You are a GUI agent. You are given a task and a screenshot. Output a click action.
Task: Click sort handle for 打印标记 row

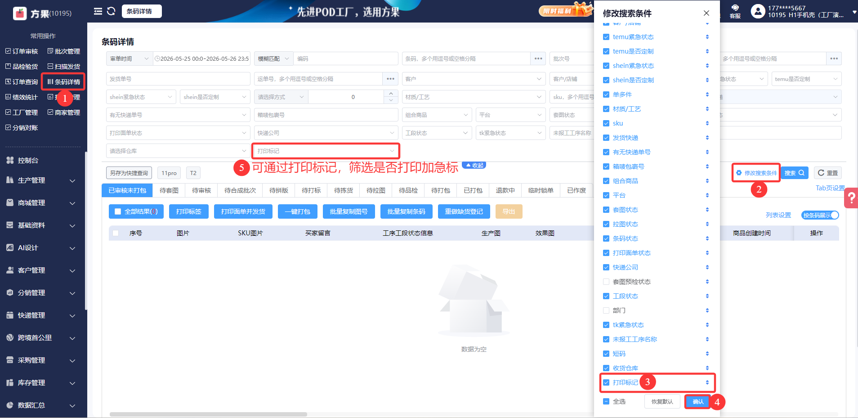tap(707, 382)
